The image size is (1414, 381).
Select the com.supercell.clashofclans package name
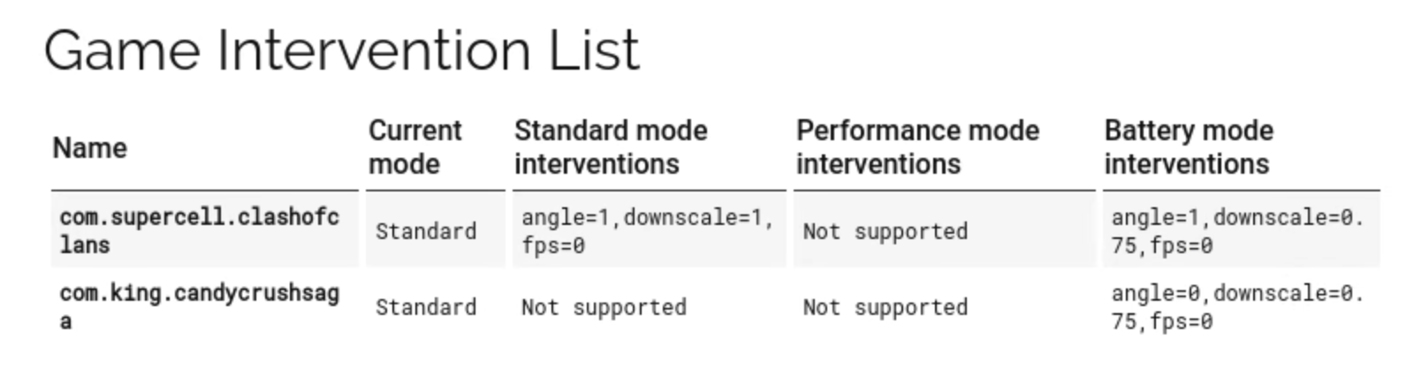point(199,230)
